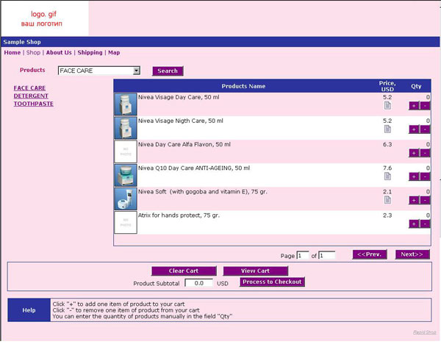Viewport: 441px width, 350px height.
Task: Click 'Nivea Q10 Day Care ANTI-AGEING, 50 ml' name
Action: pos(194,168)
